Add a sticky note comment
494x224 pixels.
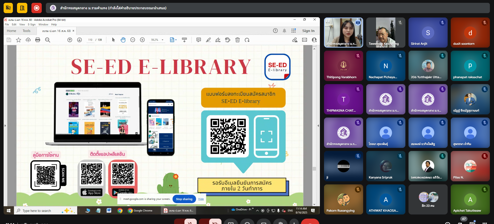(199, 40)
